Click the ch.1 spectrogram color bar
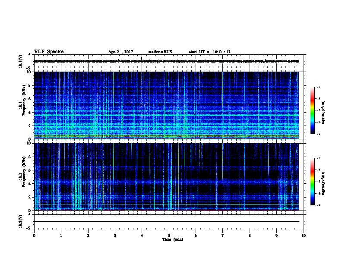 tap(312, 110)
